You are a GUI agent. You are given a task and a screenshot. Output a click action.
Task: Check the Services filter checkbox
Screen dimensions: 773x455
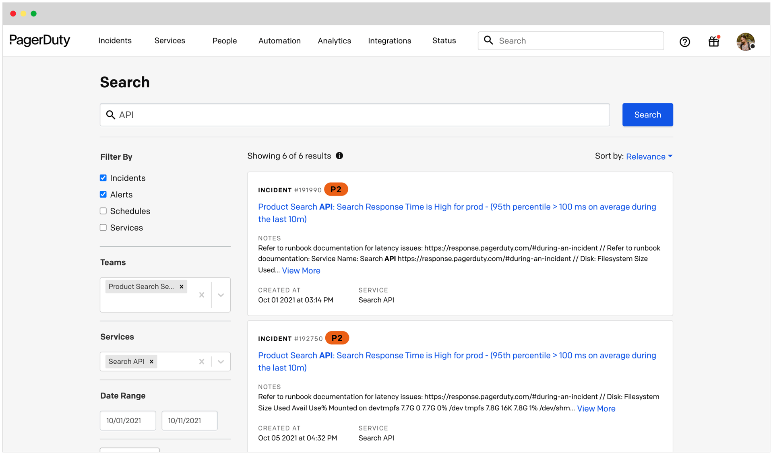(x=103, y=227)
